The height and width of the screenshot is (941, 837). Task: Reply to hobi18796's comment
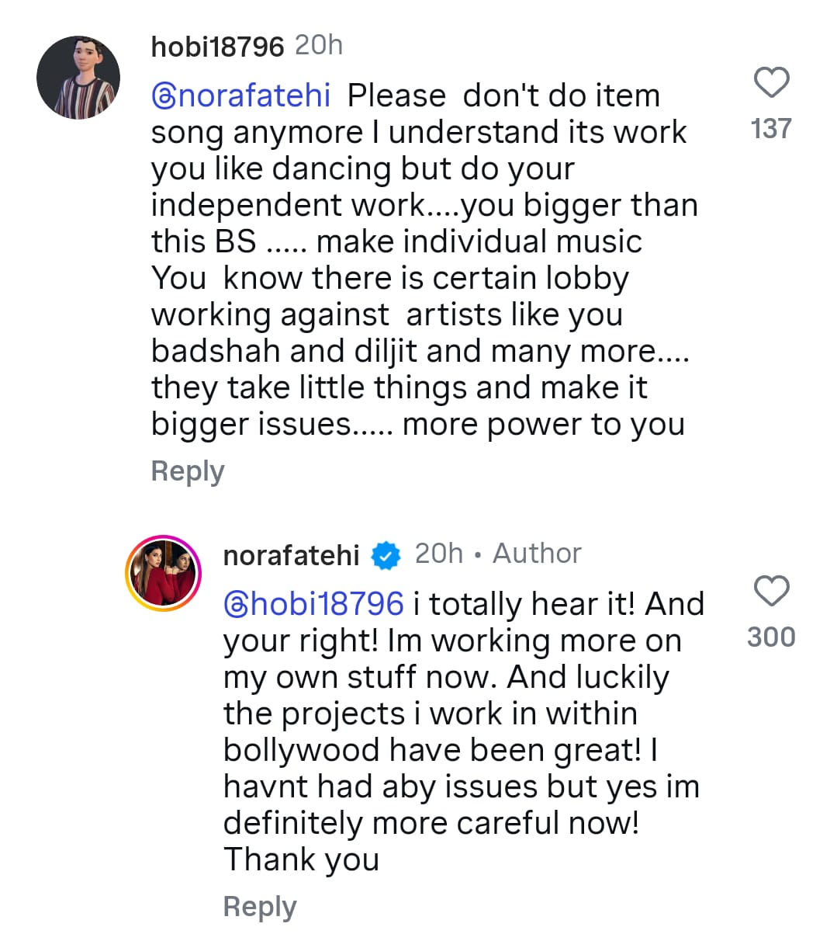(187, 470)
